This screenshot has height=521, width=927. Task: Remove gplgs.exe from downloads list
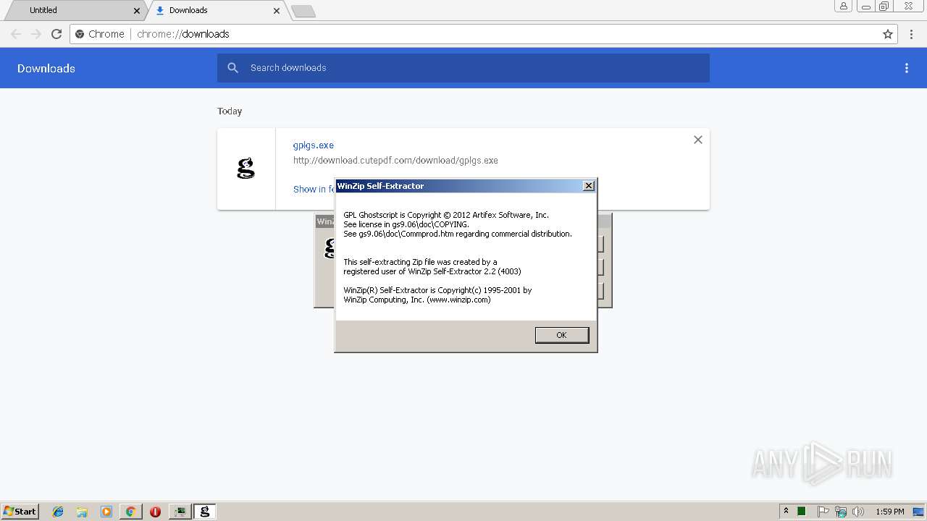[x=697, y=140]
